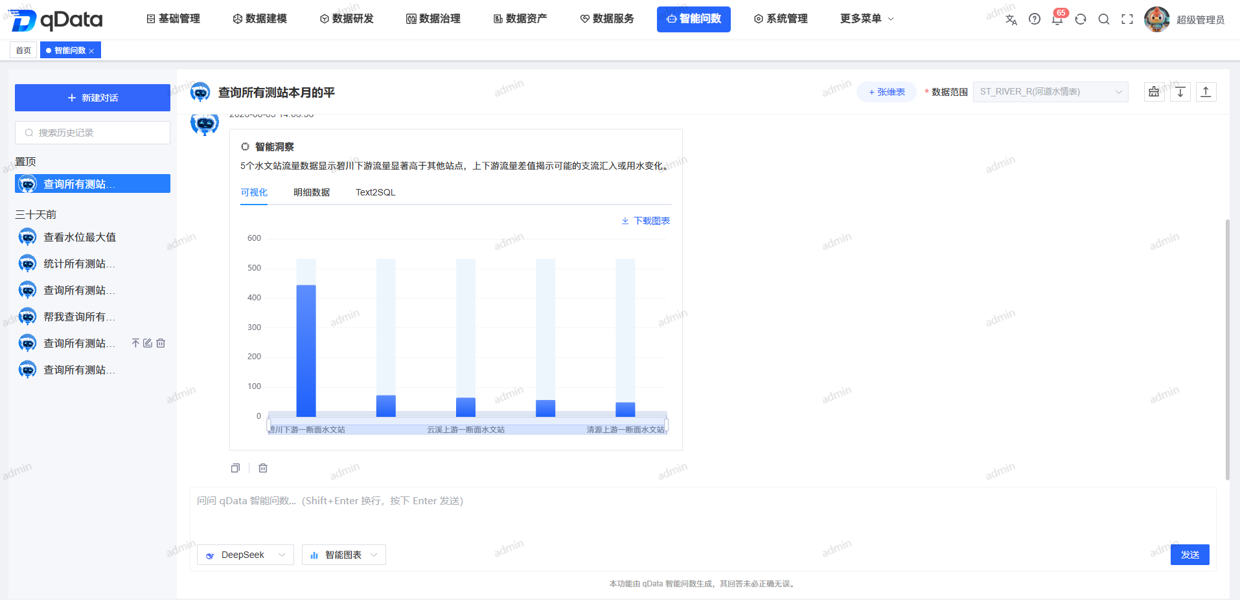Viewport: 1240px width, 600px height.
Task: Open the help question-mark icon
Action: click(1035, 19)
